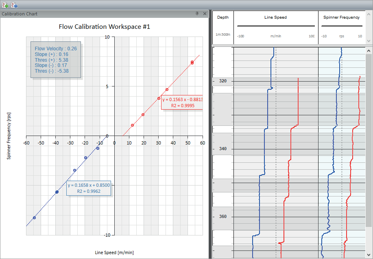The image size is (373, 259).
Task: Click the Line Speed axis label
Action: 114,253
